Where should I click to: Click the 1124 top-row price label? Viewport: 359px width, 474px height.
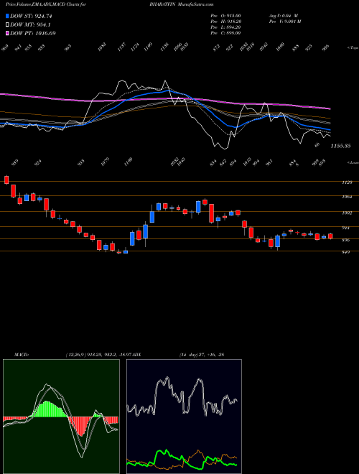(135, 47)
